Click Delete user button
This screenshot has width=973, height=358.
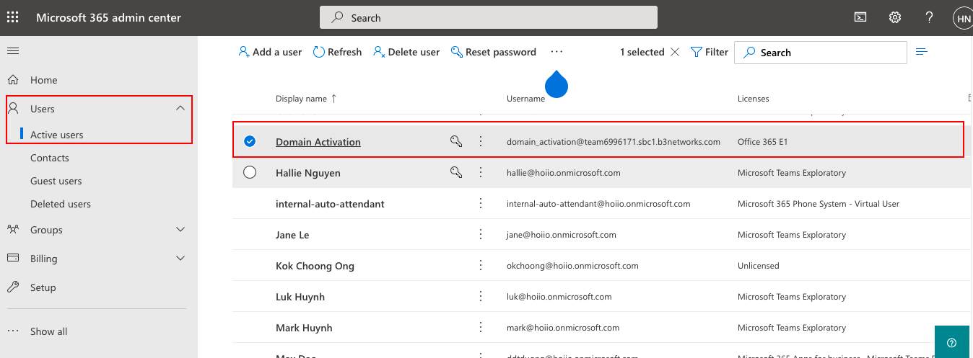tap(406, 52)
